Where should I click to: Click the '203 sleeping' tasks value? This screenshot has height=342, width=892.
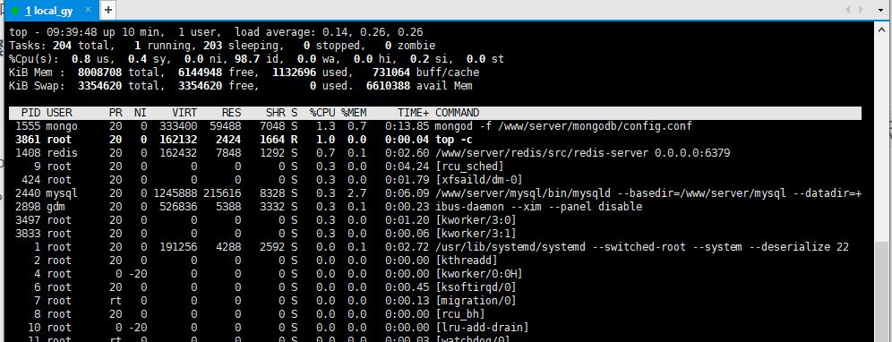pos(243,46)
